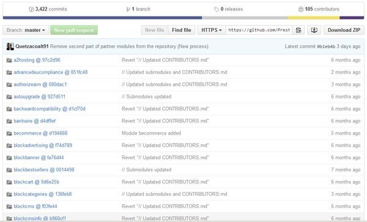Click the branch fork icon
Image resolution: width=367 pixels, height=222 pixels.
pos(128,9)
